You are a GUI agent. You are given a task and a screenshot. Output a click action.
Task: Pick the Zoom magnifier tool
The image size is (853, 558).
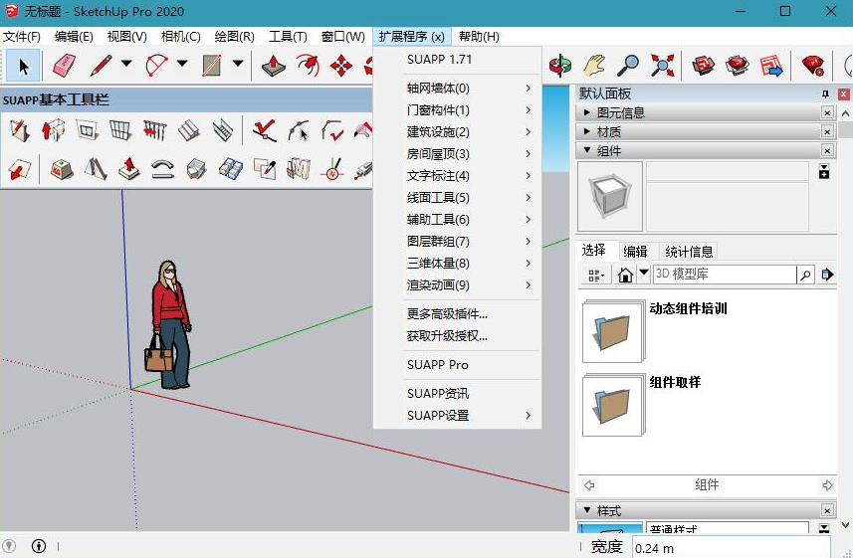pos(628,66)
